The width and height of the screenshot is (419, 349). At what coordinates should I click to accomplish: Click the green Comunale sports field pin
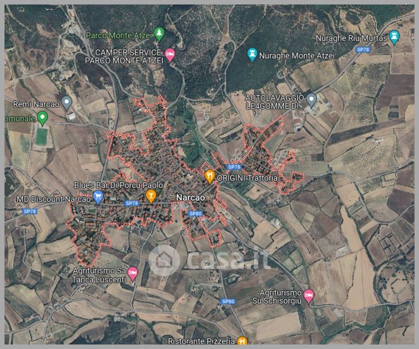[x=42, y=119]
